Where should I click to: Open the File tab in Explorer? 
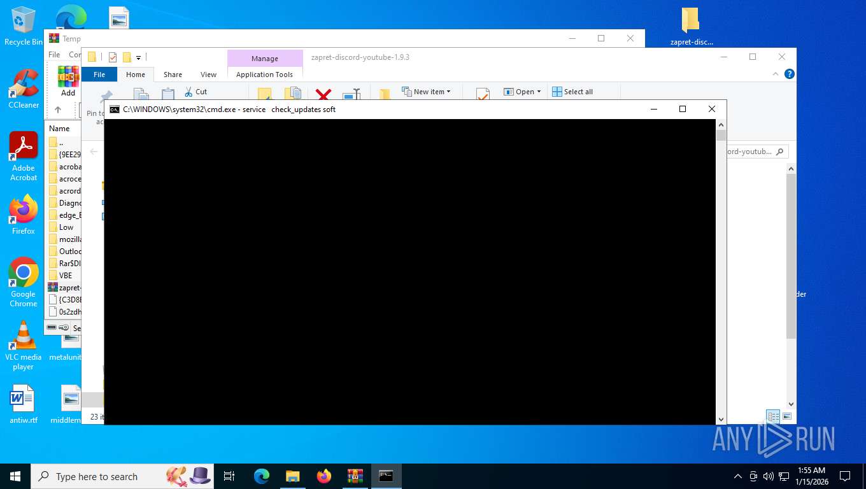[x=99, y=74]
